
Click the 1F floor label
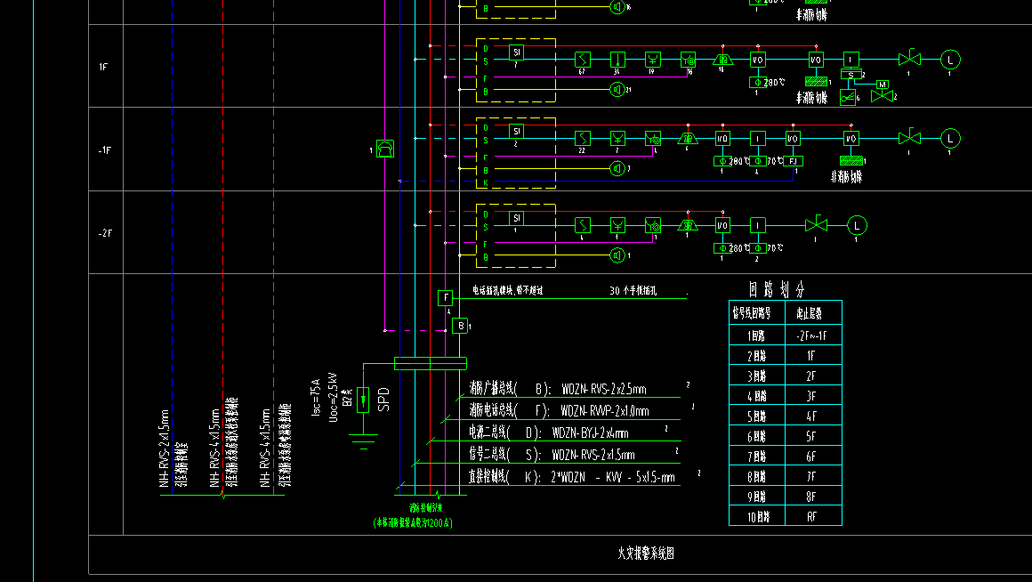pyautogui.click(x=103, y=67)
